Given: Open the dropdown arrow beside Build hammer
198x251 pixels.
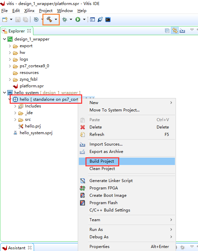Looking at the screenshot, I should (56, 19).
